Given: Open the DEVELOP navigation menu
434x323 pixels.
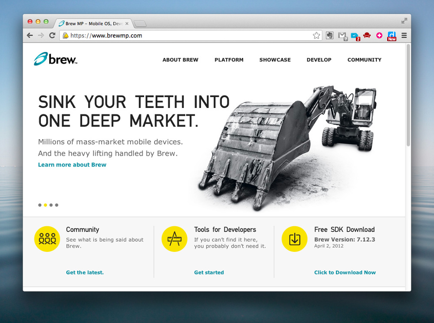Looking at the screenshot, I should point(319,60).
